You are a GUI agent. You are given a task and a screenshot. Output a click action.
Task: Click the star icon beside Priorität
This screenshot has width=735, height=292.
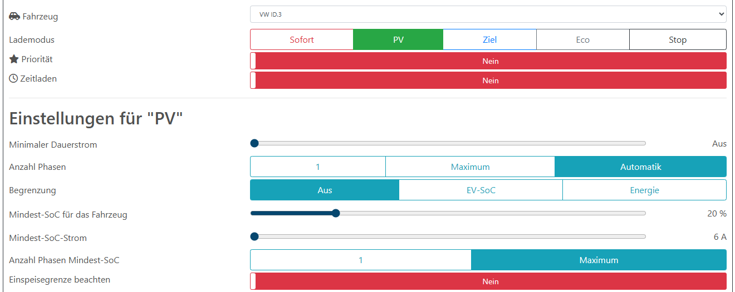pos(14,59)
